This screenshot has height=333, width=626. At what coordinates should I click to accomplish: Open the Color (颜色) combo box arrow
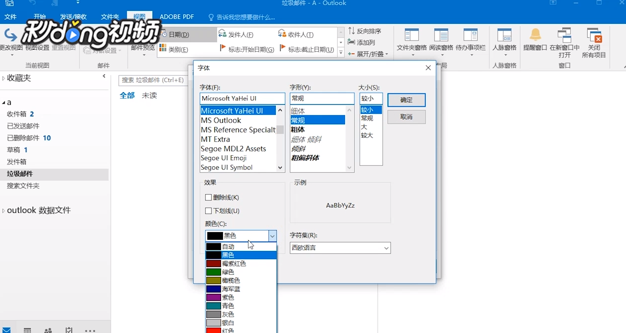[272, 235]
